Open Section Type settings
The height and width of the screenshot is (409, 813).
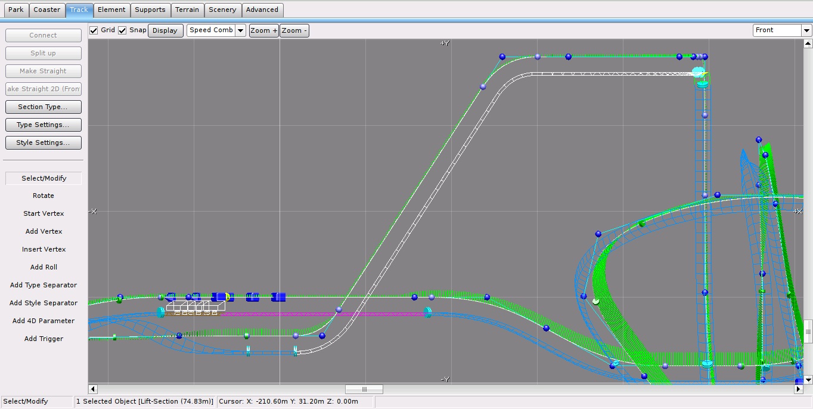[x=43, y=107]
